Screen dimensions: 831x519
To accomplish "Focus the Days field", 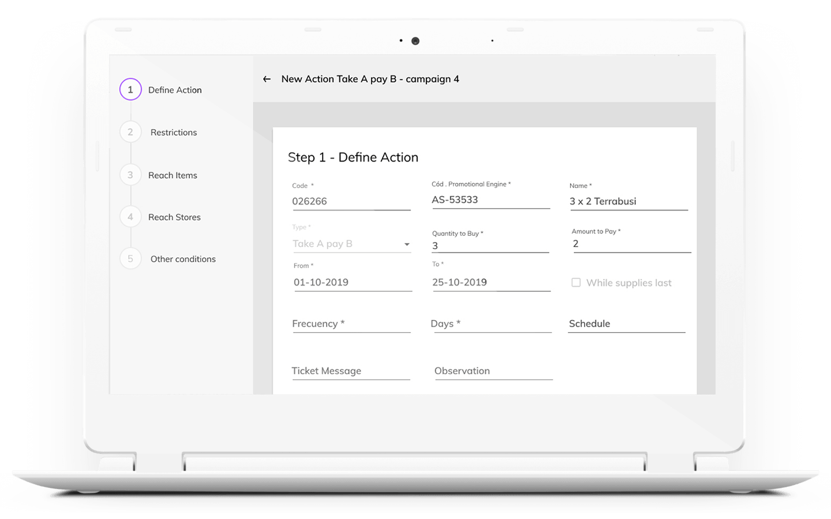I will click(491, 324).
